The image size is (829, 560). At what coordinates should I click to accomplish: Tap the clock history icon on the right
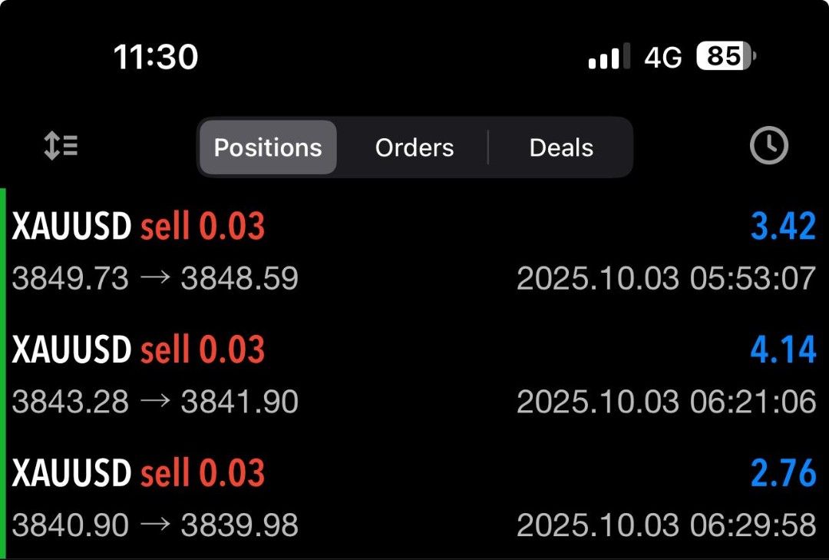[x=770, y=146]
